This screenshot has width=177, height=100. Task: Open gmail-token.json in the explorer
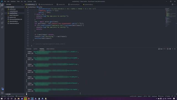14,15
